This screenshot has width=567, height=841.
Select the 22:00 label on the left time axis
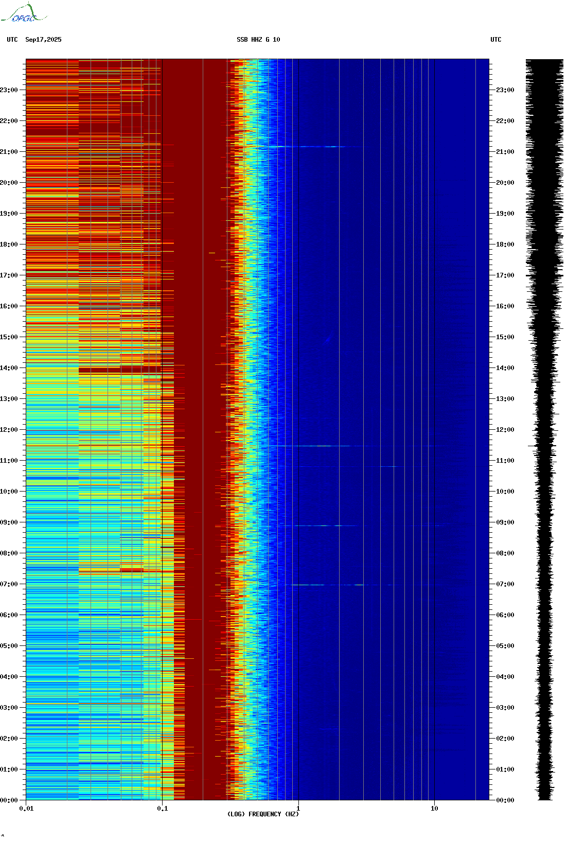click(9, 121)
